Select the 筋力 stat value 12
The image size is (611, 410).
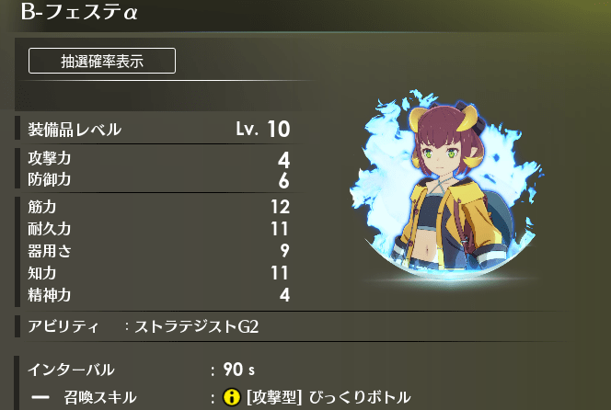(x=281, y=207)
